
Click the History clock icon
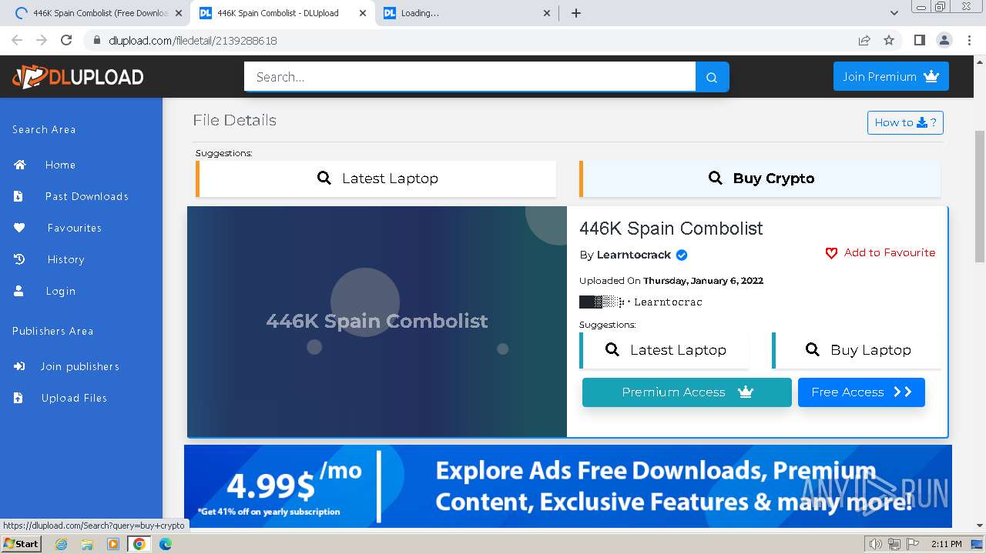click(19, 259)
